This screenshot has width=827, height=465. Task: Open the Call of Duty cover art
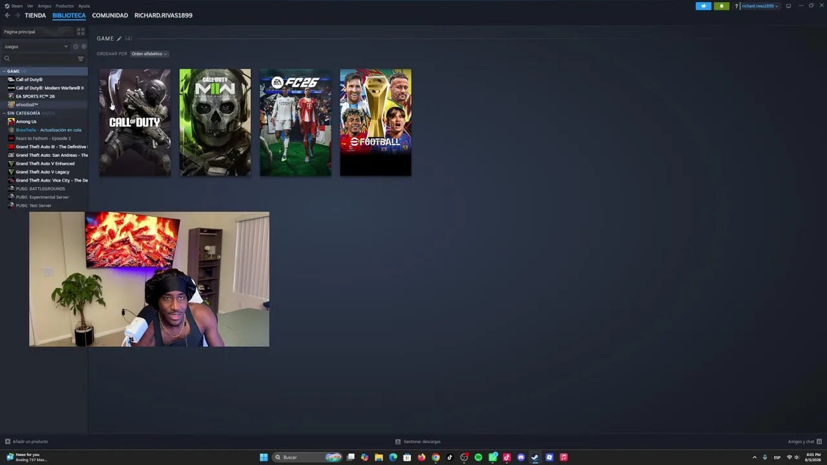pos(135,122)
